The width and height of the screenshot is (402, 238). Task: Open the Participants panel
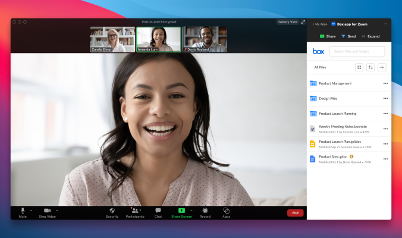pos(134,211)
